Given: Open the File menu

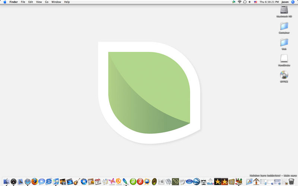Looking at the screenshot, I should (x=23, y=2).
